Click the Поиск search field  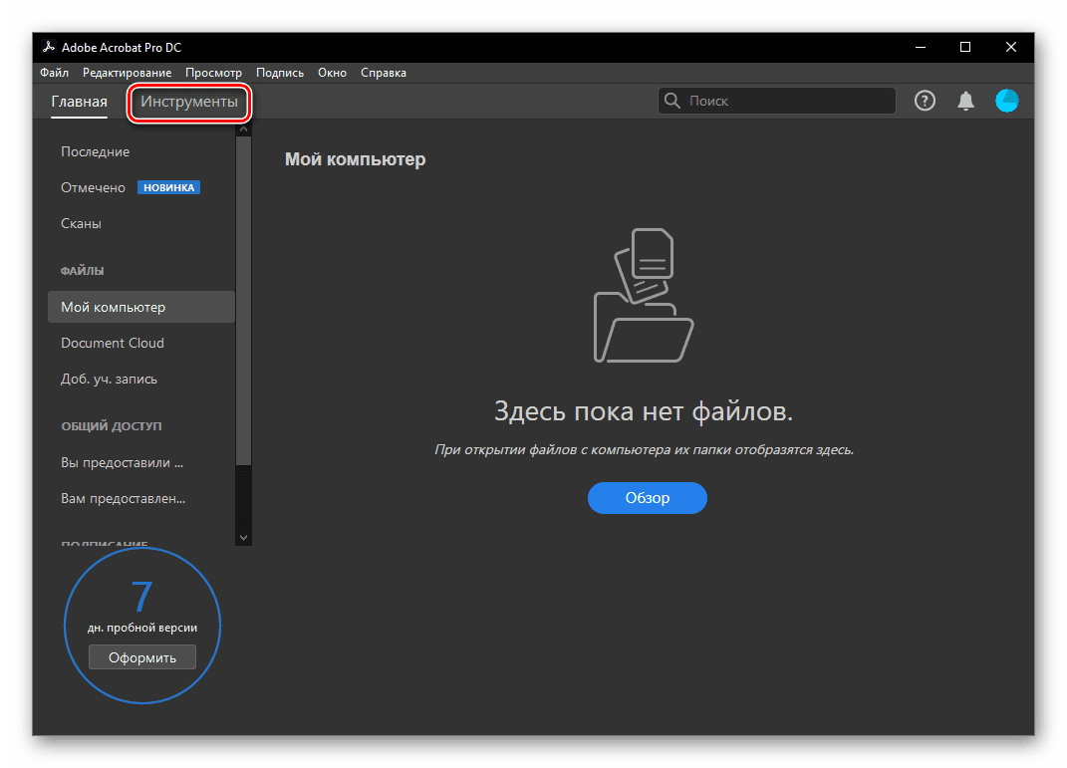pyautogui.click(x=776, y=101)
